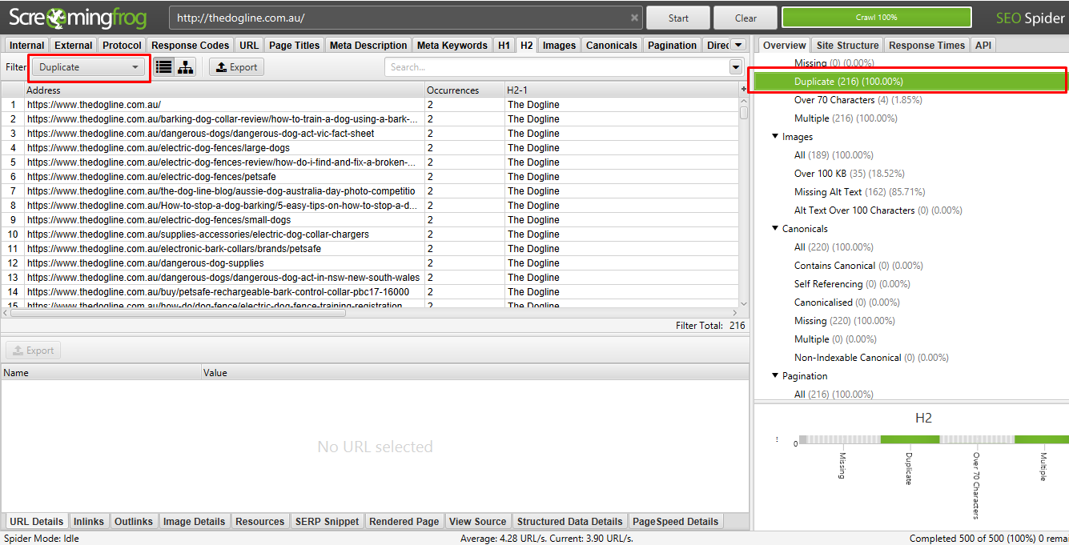The width and height of the screenshot is (1069, 545).
Task: Select row with electric-dog-fences/large-dogs URL
Action: 369,148
